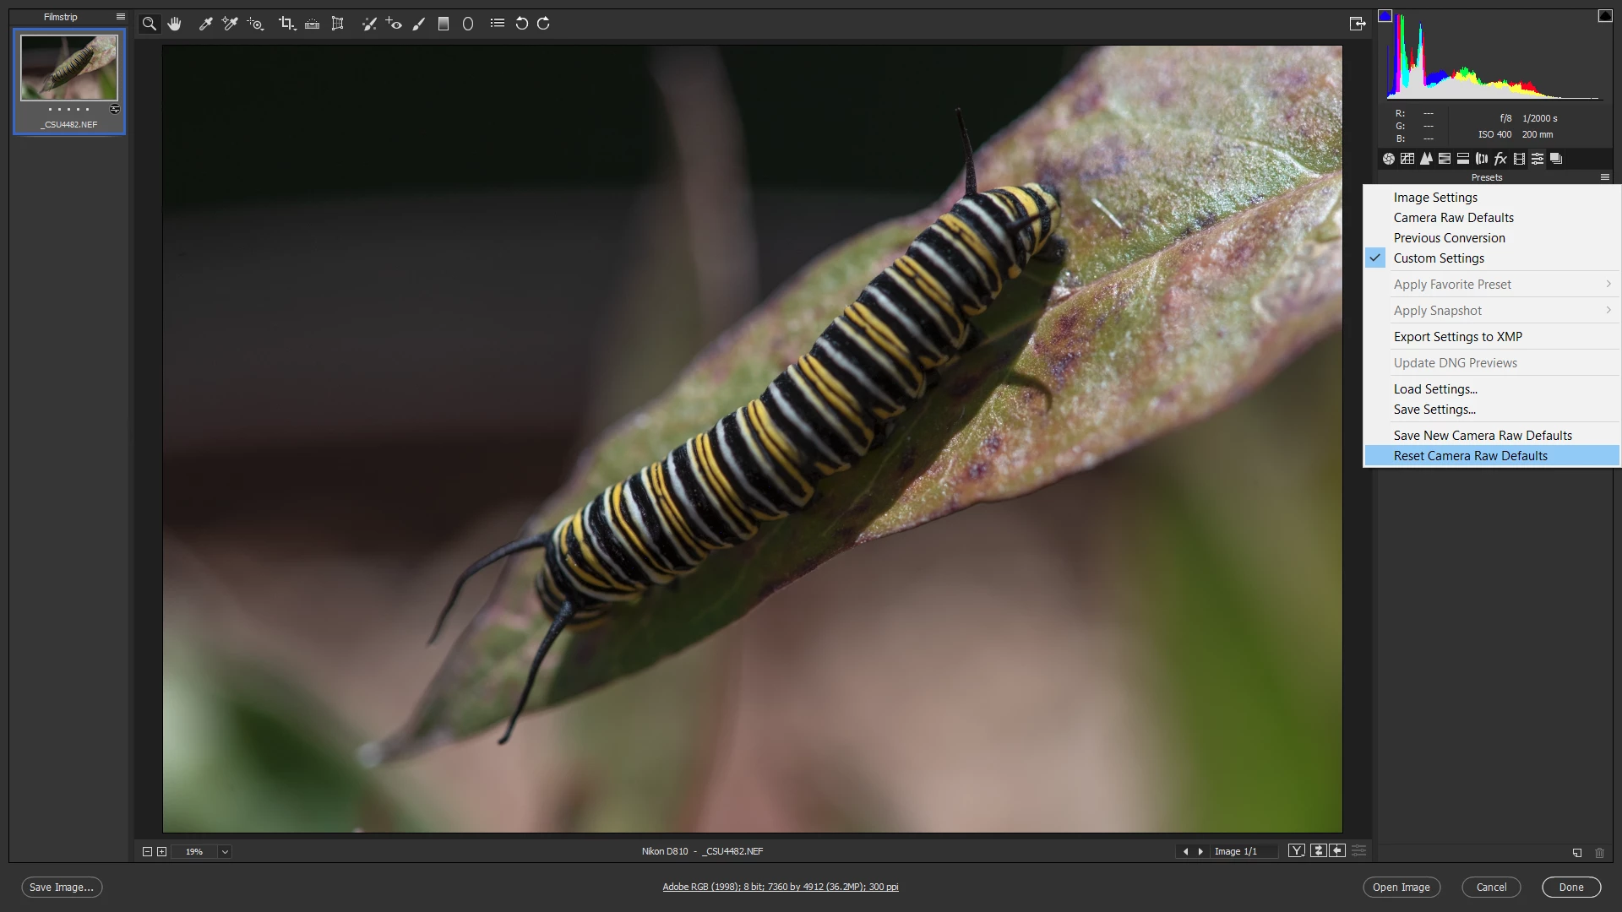Click the Open Image button
This screenshot has height=912, width=1622.
[x=1401, y=888]
